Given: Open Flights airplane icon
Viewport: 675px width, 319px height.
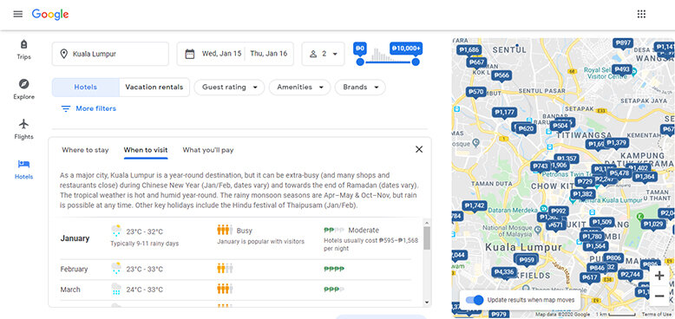Looking at the screenshot, I should (23, 124).
